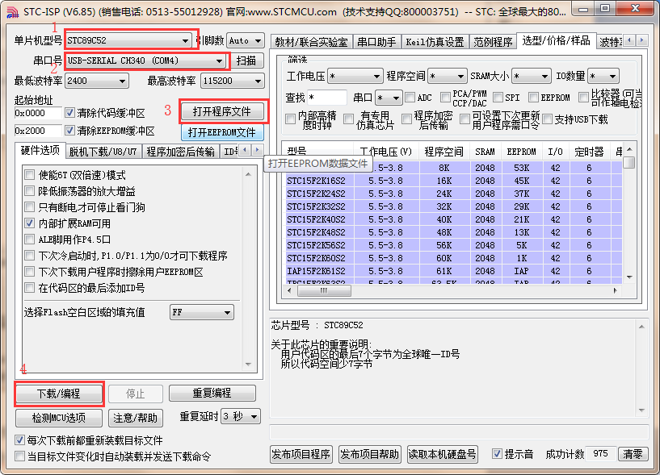This screenshot has width=660, height=475.
Task: Open the repeat delay 3 秒 dropdown
Action: (241, 417)
